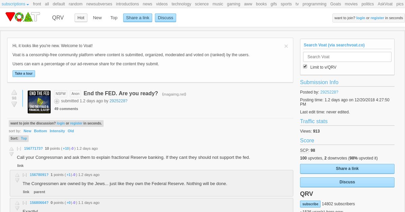The height and width of the screenshot is (212, 405).
Task: Downvote comment 15678091
Action: (x=17, y=180)
